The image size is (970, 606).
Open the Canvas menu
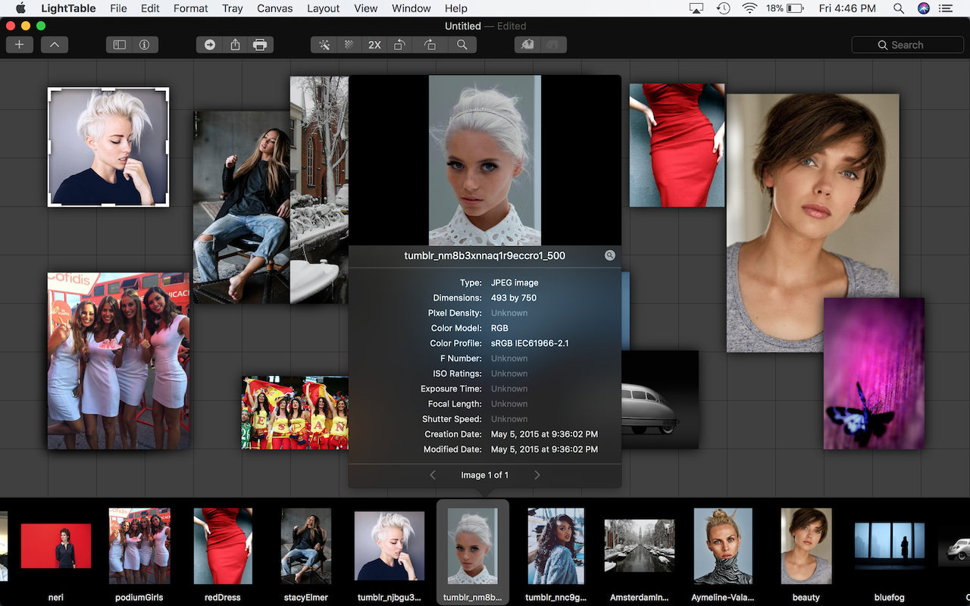274,8
